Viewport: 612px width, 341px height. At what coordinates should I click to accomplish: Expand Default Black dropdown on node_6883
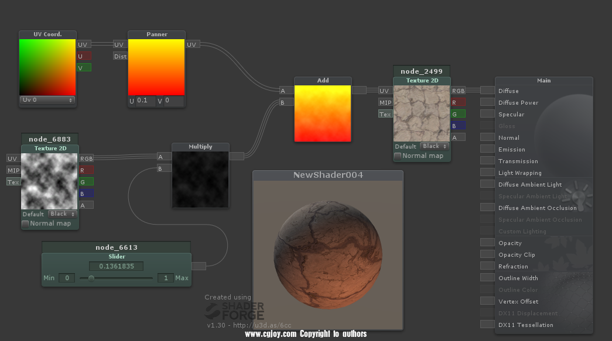[61, 214]
